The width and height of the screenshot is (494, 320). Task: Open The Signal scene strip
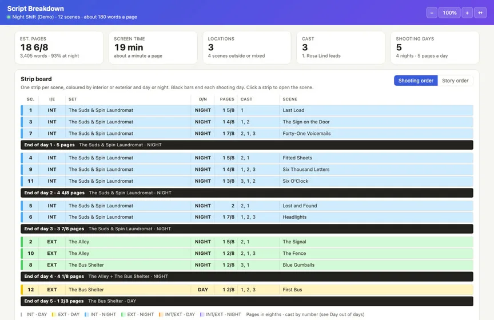coord(247,242)
